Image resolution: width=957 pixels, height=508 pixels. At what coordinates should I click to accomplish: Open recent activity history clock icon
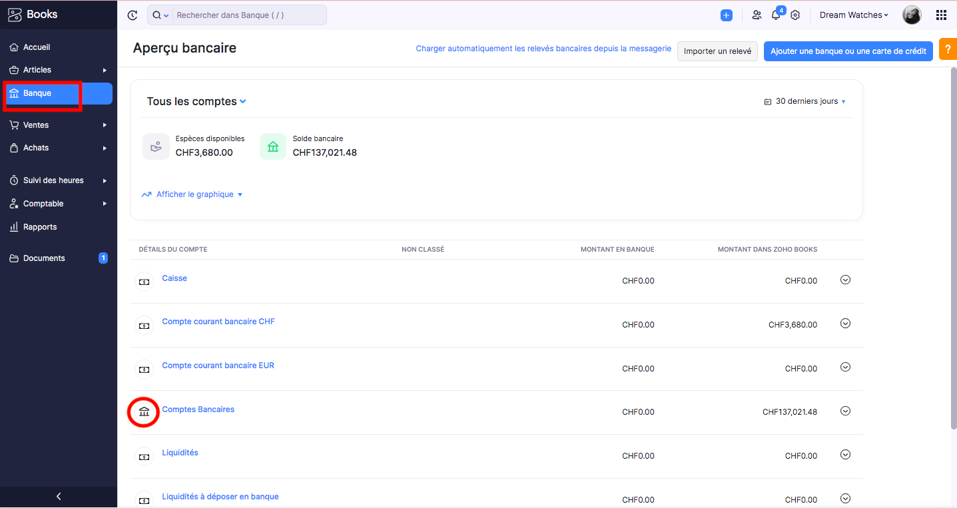(x=133, y=15)
